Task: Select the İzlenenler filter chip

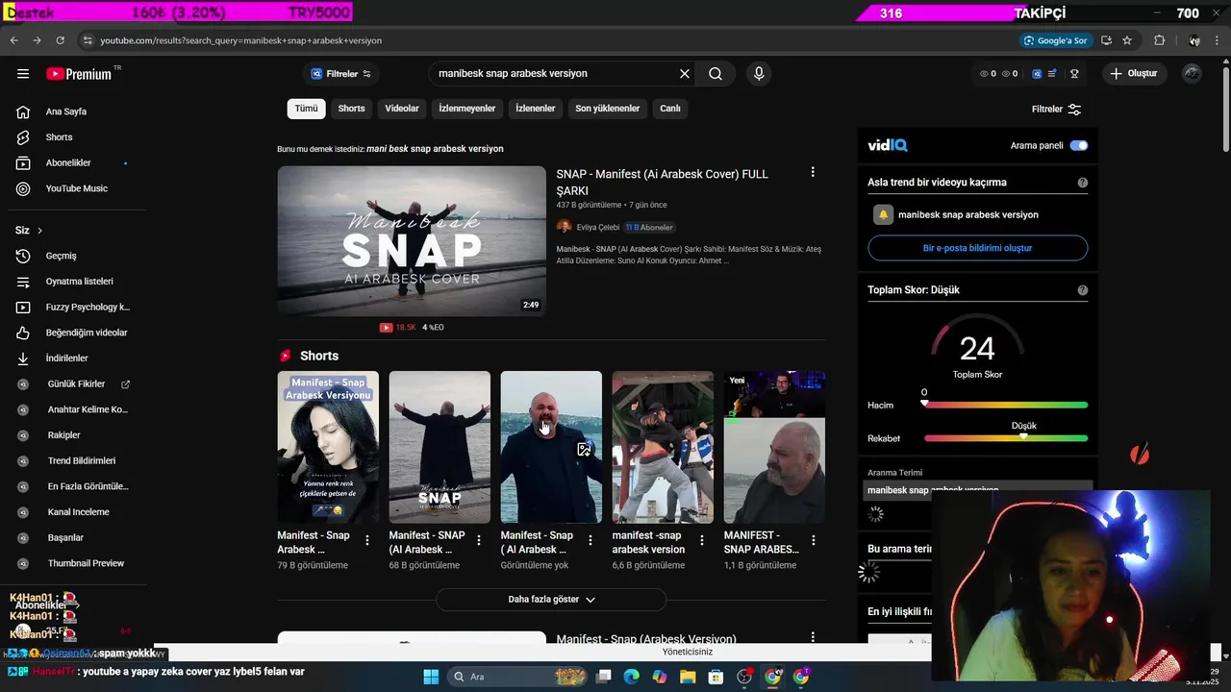Action: tap(536, 109)
